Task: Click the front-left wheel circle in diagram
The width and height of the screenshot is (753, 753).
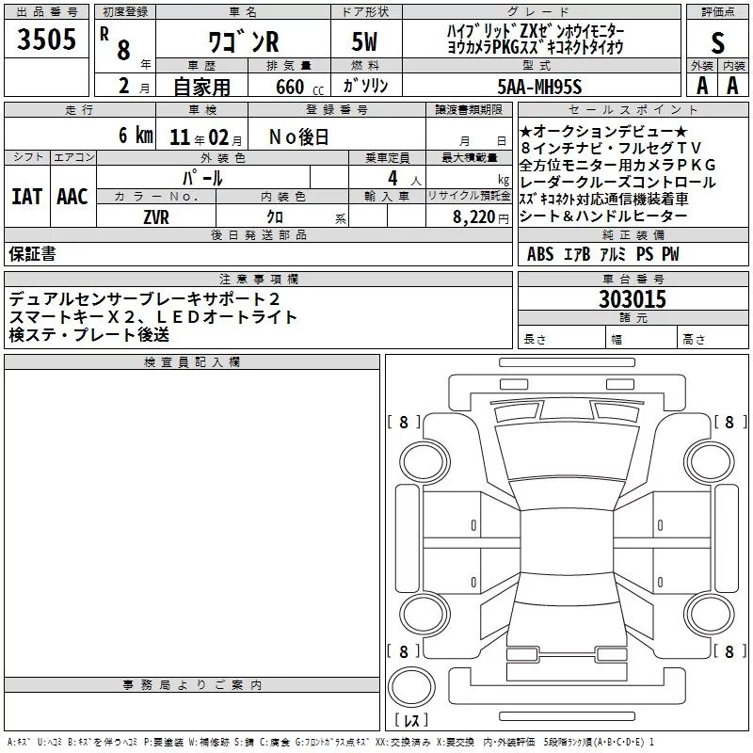Action: point(425,462)
